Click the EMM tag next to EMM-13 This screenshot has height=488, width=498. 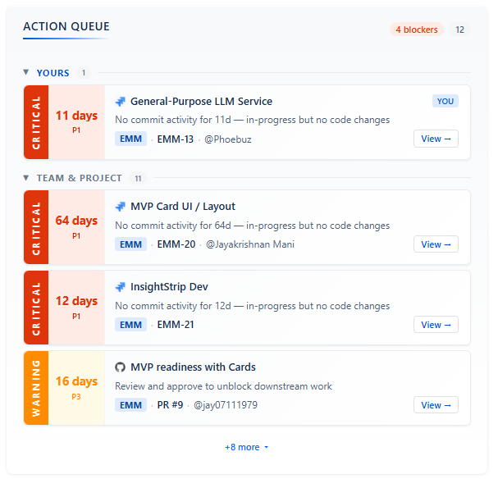[x=130, y=139]
